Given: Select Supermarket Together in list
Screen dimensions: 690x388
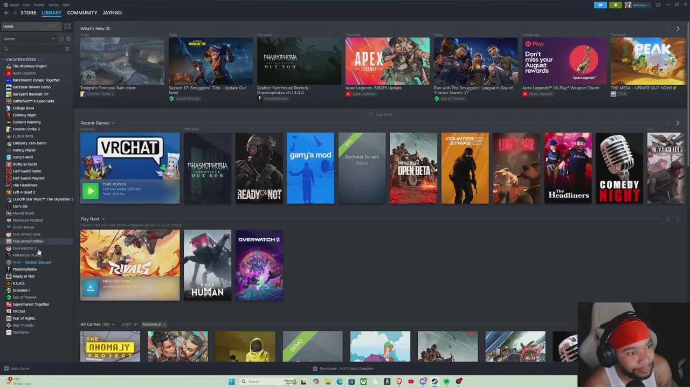Looking at the screenshot, I should 31,304.
